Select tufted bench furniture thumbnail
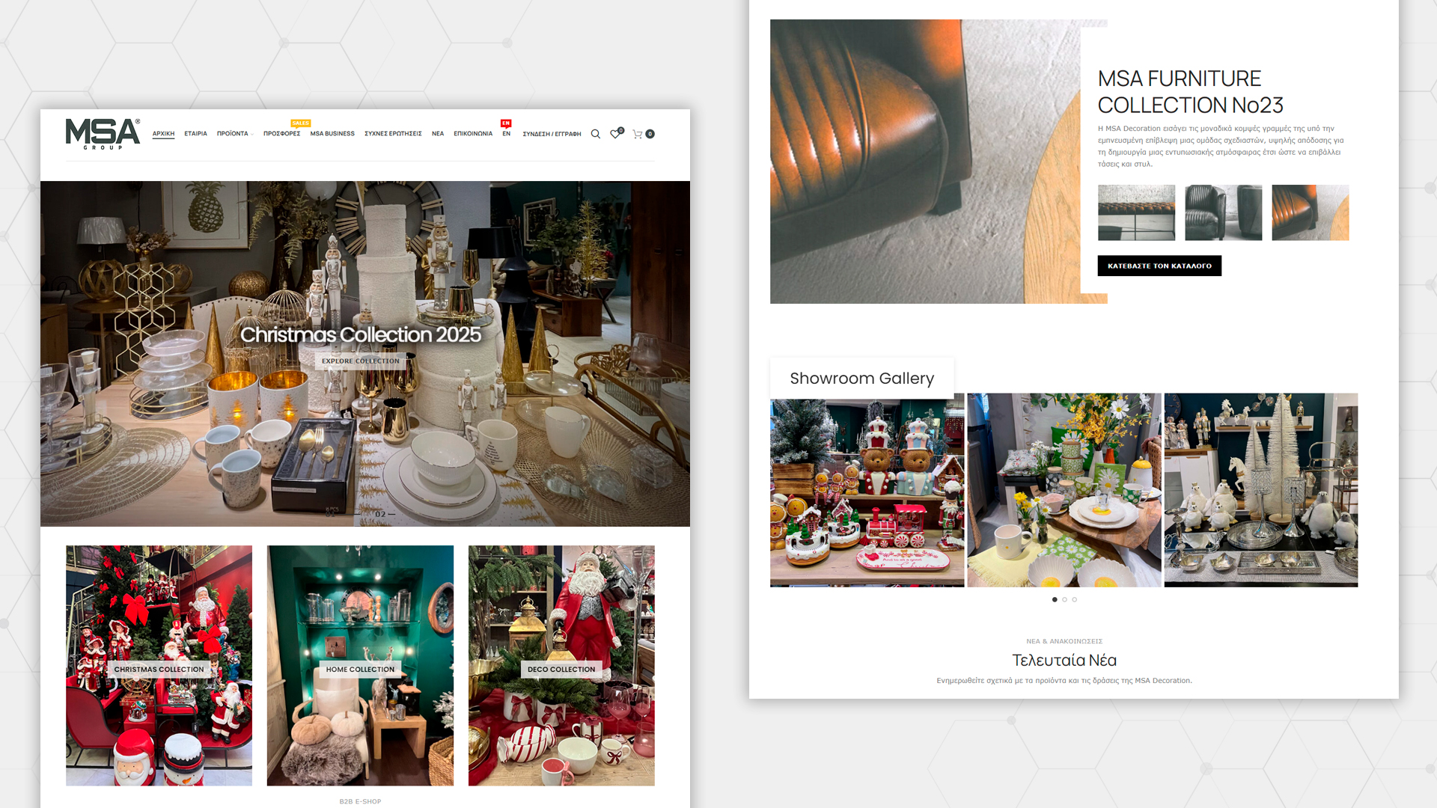 coord(1136,212)
